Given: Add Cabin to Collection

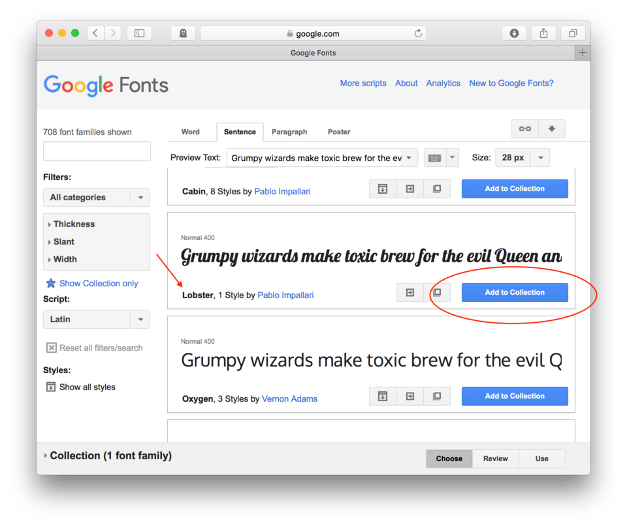Looking at the screenshot, I should click(x=515, y=189).
